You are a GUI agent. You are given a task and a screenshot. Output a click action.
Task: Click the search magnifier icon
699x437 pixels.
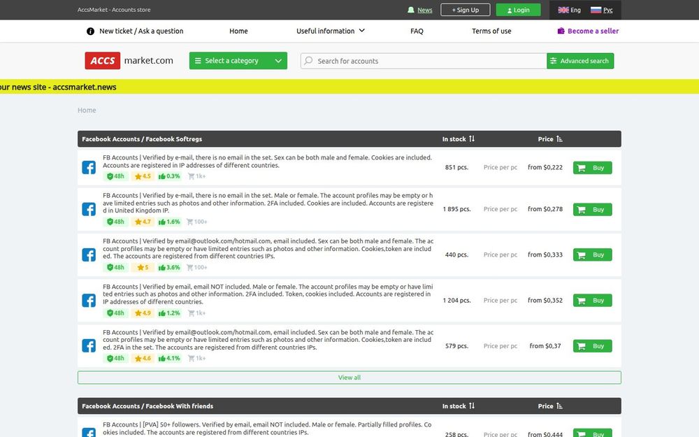308,61
